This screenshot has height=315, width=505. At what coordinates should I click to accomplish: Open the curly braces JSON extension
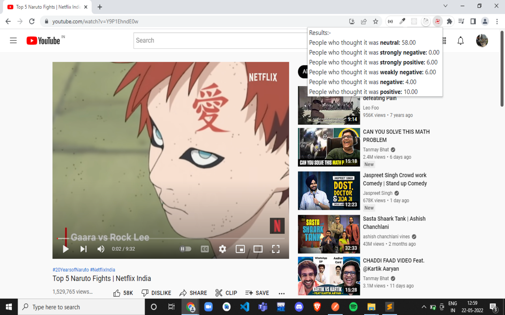click(390, 21)
